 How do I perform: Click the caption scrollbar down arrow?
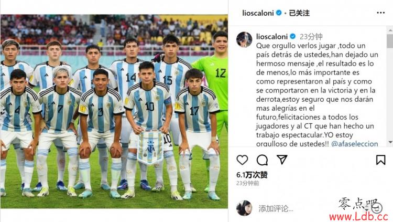390,142
